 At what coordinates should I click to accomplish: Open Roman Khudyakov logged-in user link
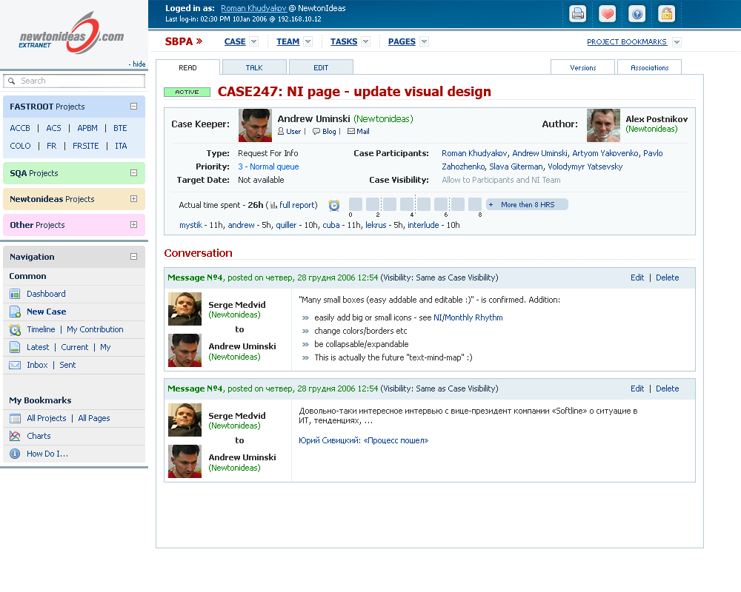coord(253,8)
